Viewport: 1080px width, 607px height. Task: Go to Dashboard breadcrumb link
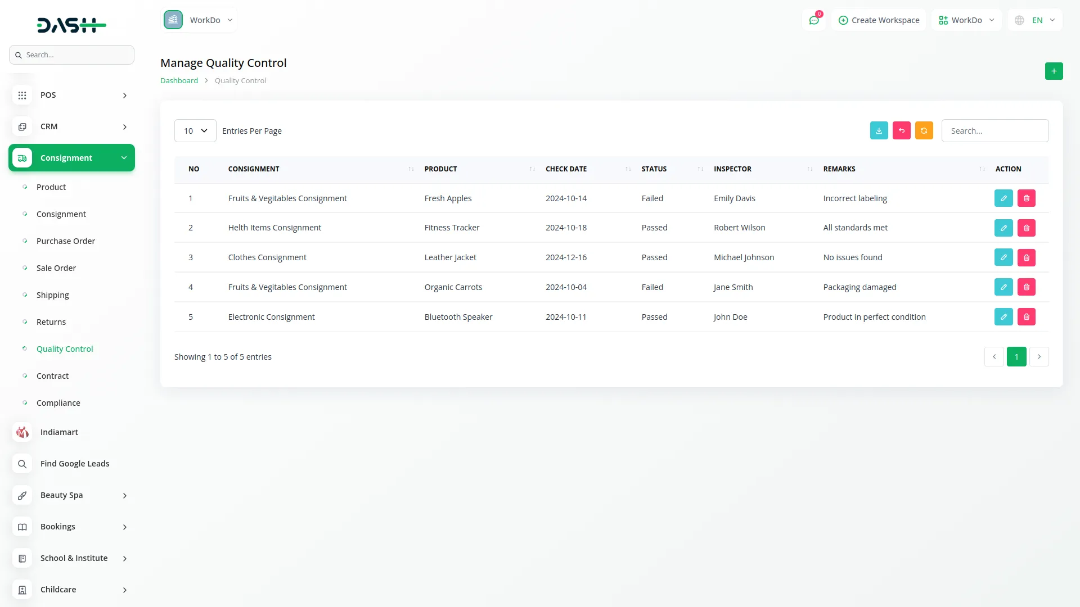coord(179,80)
